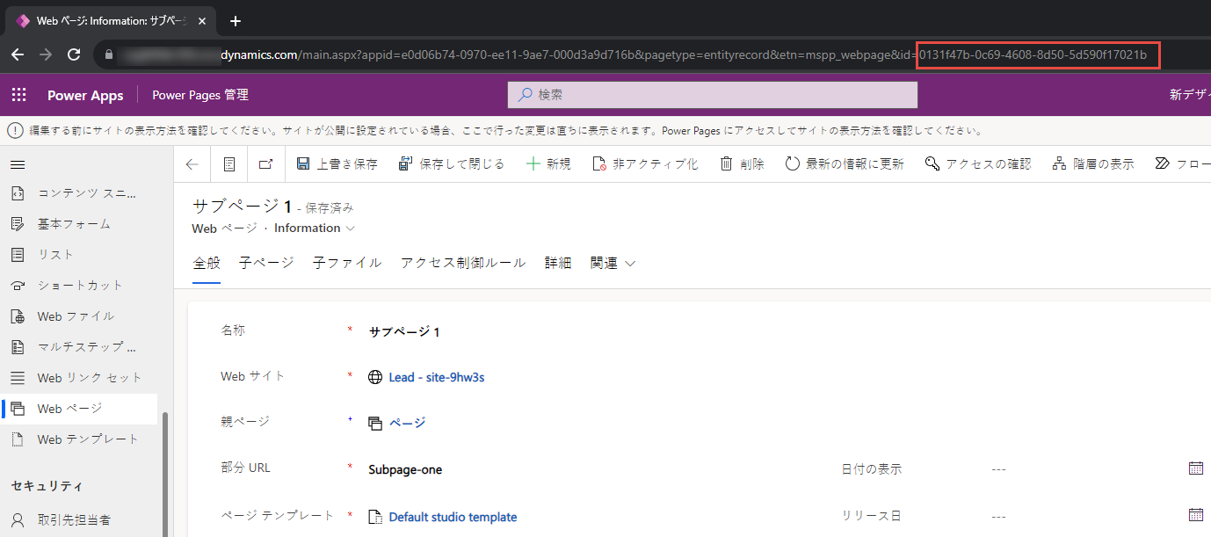
Task: Open record in new window icon
Action: coord(265,164)
